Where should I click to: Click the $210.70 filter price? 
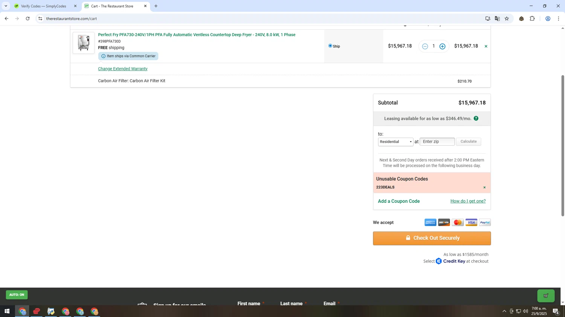click(x=464, y=81)
